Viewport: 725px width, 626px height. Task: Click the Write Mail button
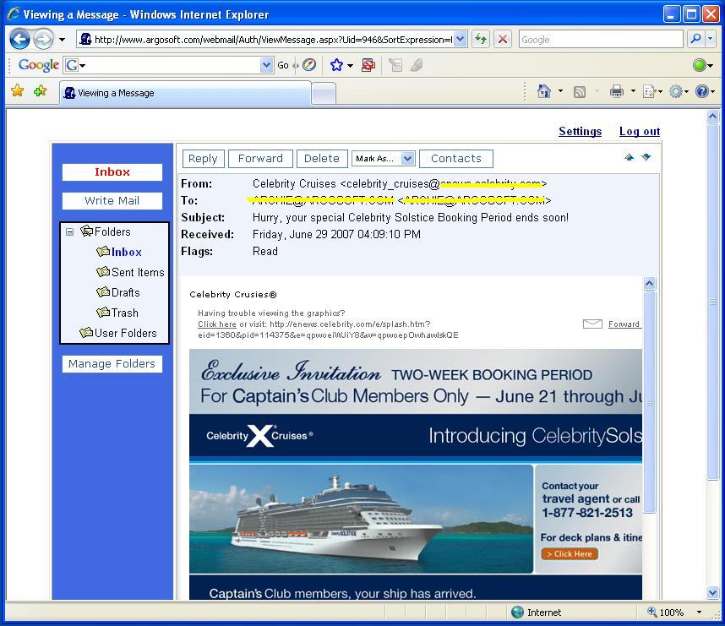click(112, 201)
